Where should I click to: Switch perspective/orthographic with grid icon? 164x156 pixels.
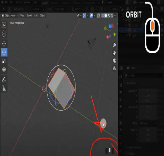114,68
